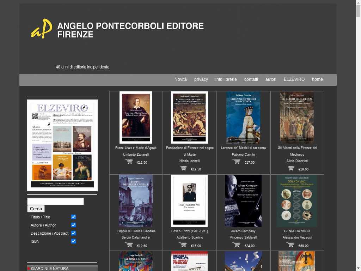Click the Cerca search button
Image resolution: width=361 pixels, height=271 pixels.
[36, 209]
